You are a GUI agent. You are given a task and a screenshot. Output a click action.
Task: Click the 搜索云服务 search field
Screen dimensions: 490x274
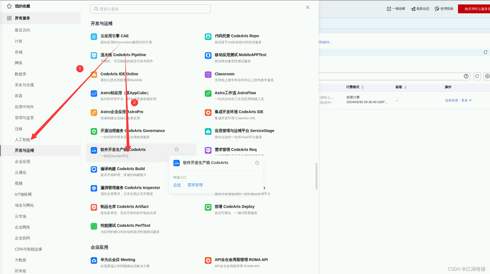(x=150, y=9)
